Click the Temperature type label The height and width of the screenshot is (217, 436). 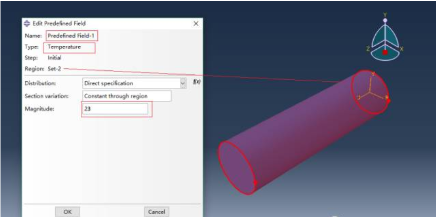[64, 47]
